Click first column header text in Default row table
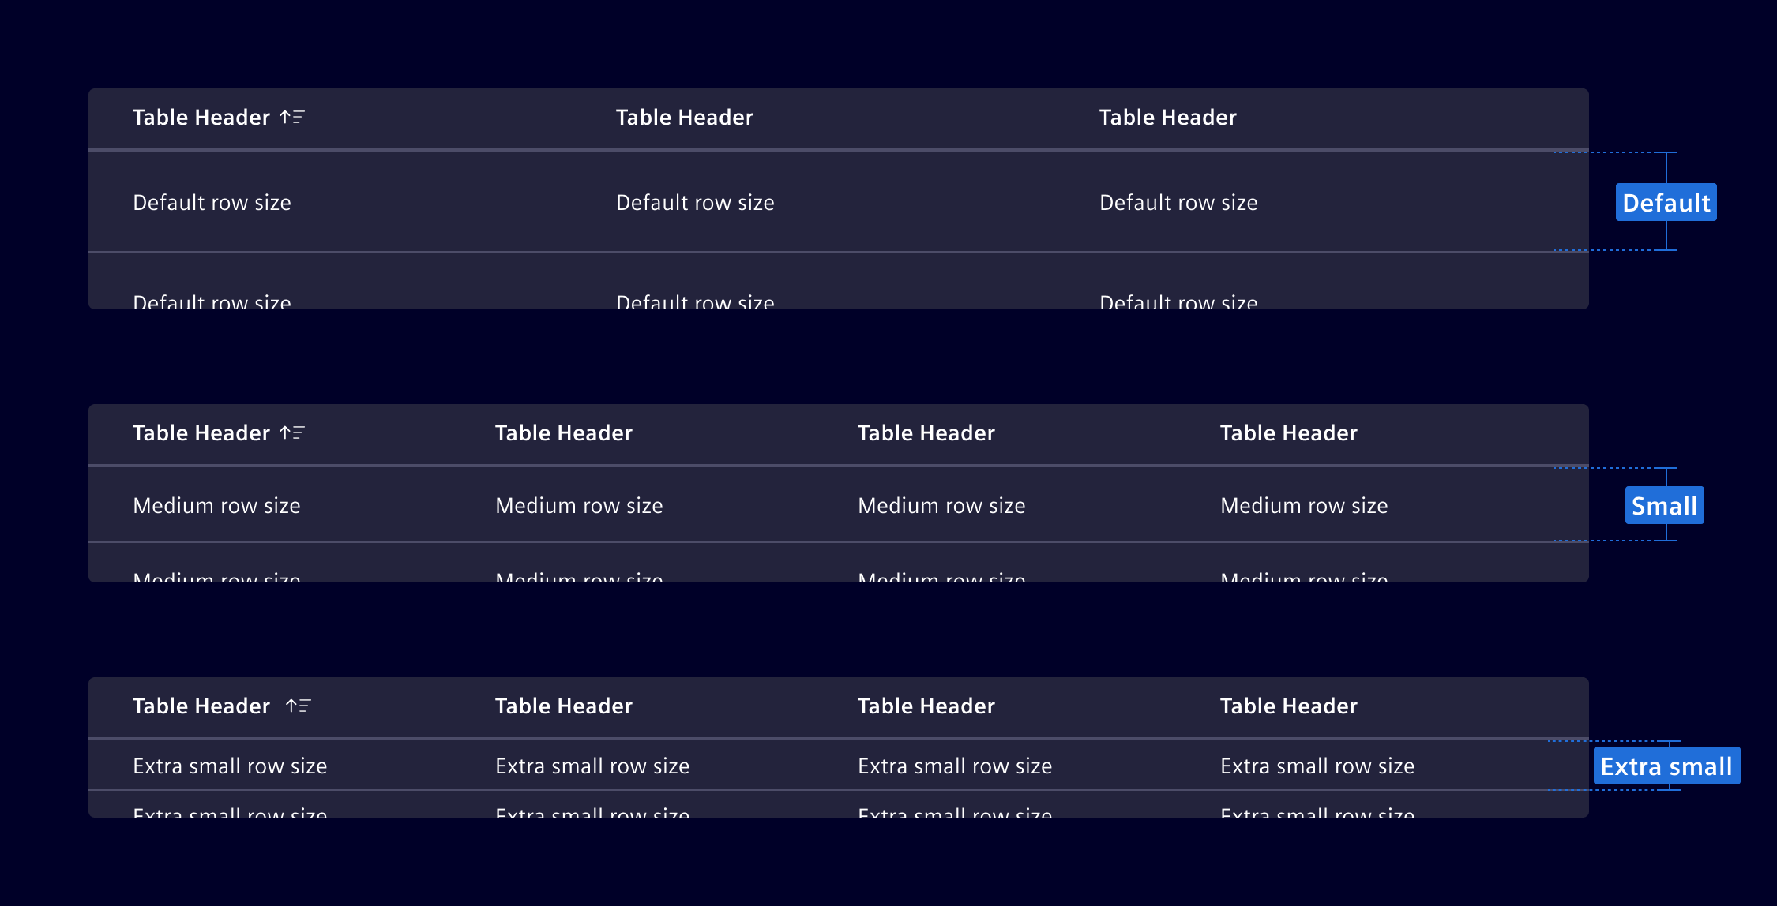The image size is (1777, 906). (x=201, y=118)
